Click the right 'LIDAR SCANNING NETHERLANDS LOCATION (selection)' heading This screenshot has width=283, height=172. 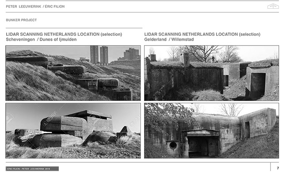203,34
